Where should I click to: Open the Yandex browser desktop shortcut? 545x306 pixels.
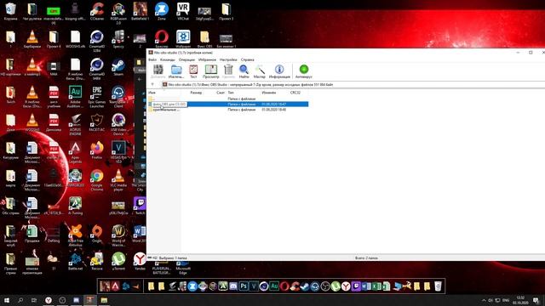point(140,261)
